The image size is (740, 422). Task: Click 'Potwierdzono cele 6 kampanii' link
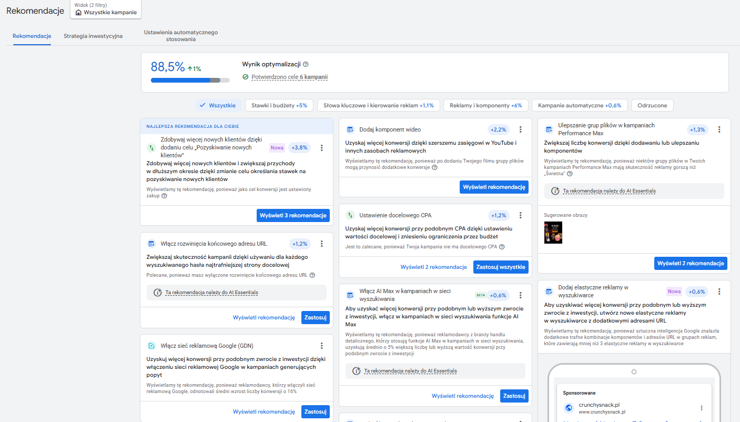[x=290, y=77]
